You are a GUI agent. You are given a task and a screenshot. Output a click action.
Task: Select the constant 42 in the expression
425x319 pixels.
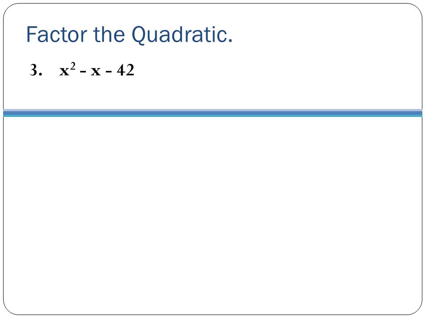tap(125, 70)
